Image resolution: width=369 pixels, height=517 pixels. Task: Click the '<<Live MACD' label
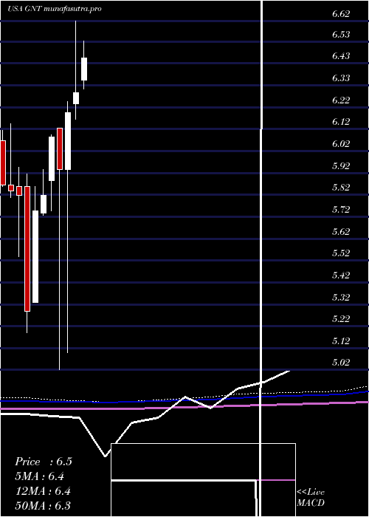[311, 497]
